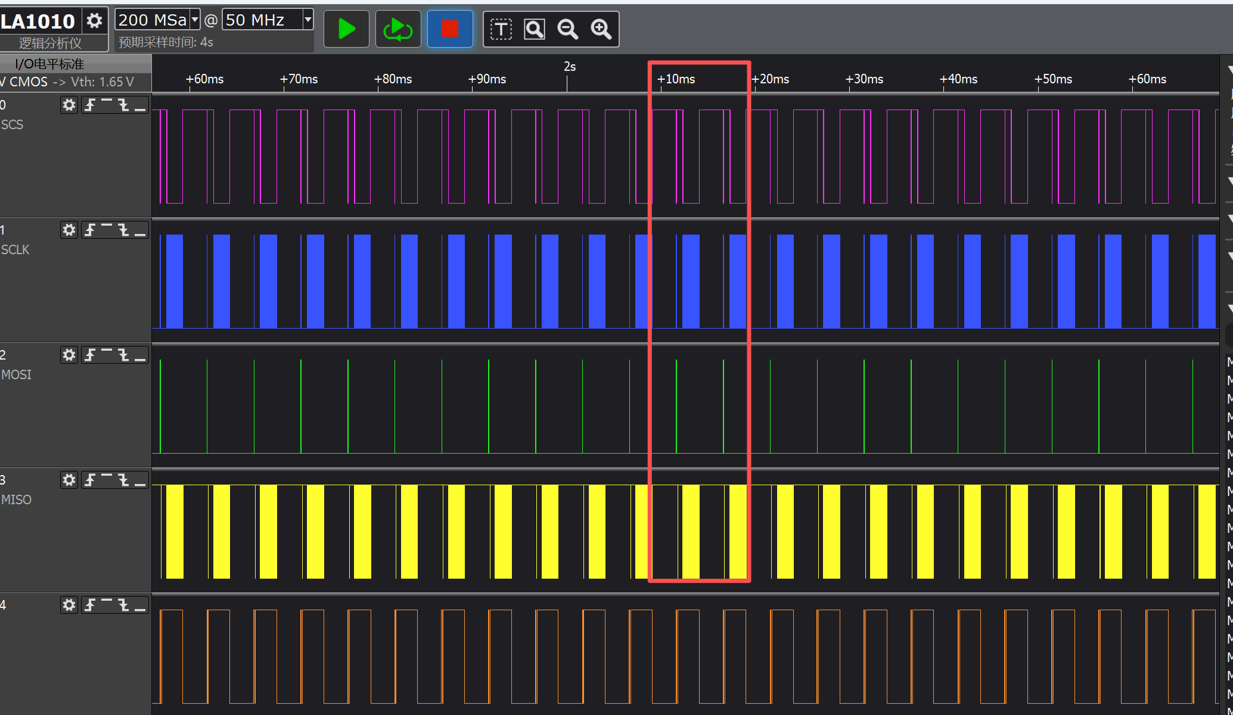
Task: Set rising edge trigger on MISO channel
Action: click(89, 480)
